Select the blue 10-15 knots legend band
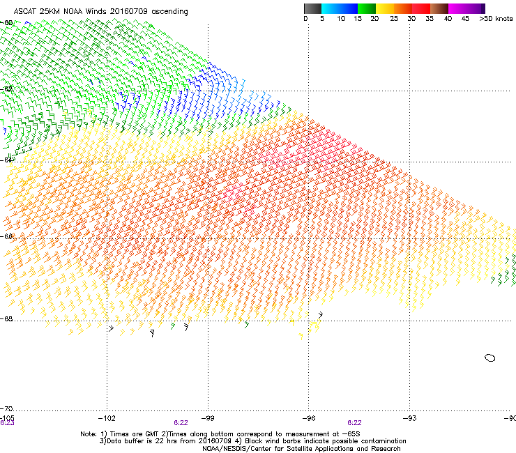This screenshot has width=516, height=453. pyautogui.click(x=349, y=8)
